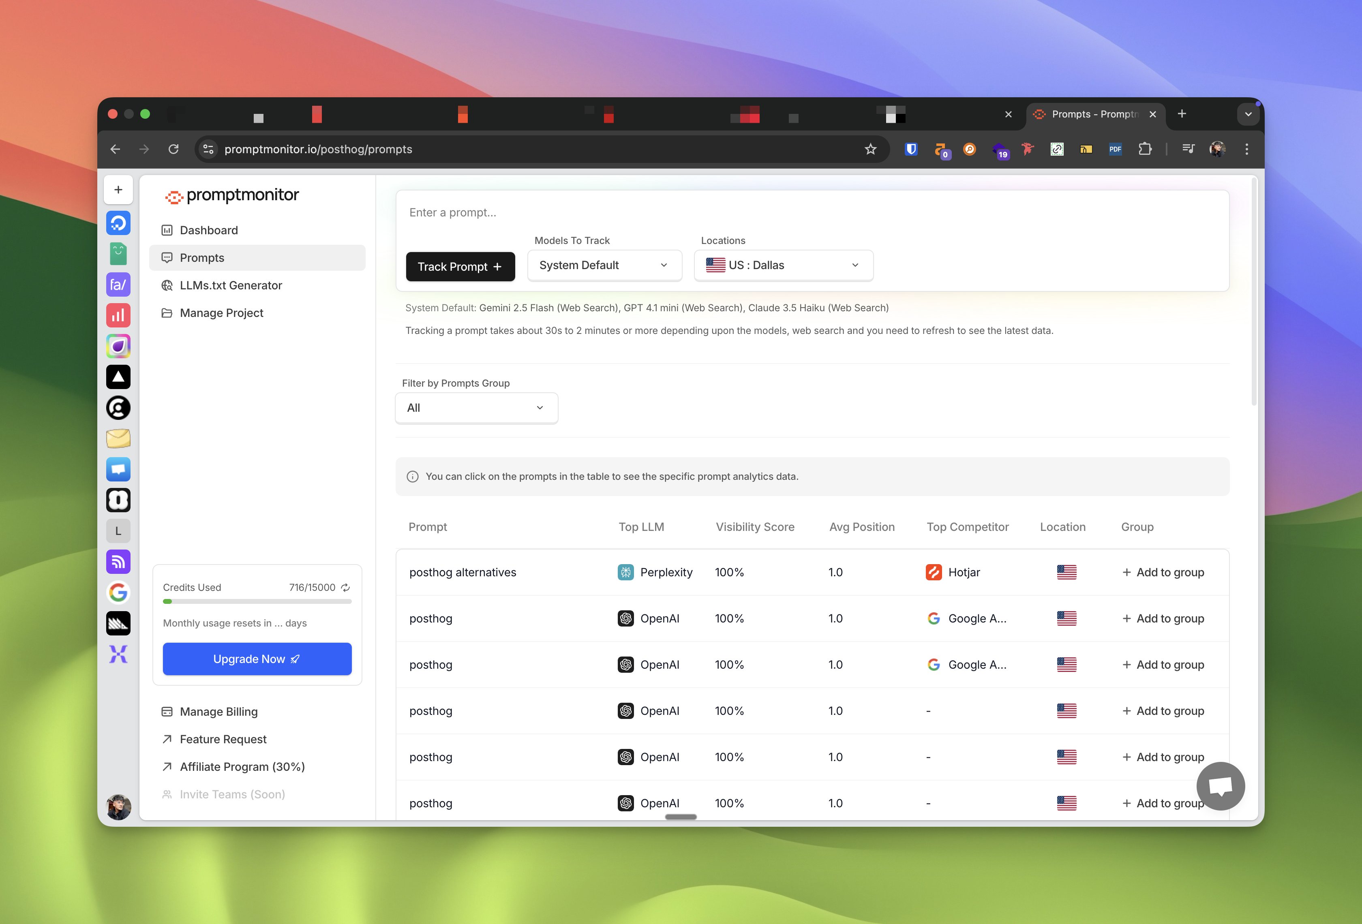Open the purple X app icon
Screen dimensions: 1362x924
pyautogui.click(x=118, y=654)
